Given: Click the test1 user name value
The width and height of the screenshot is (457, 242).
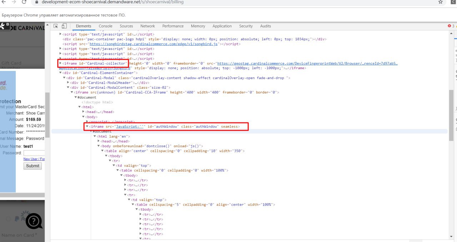Looking at the screenshot, I should point(28,146).
